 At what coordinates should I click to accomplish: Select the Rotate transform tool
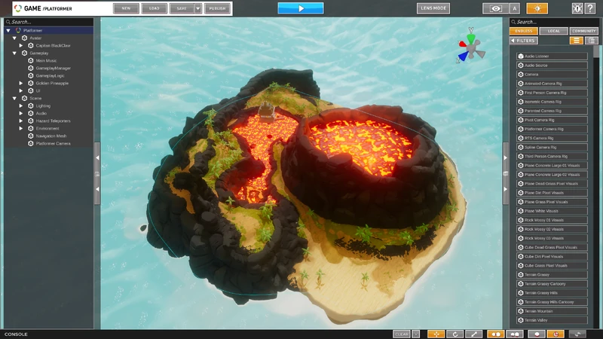pos(455,334)
